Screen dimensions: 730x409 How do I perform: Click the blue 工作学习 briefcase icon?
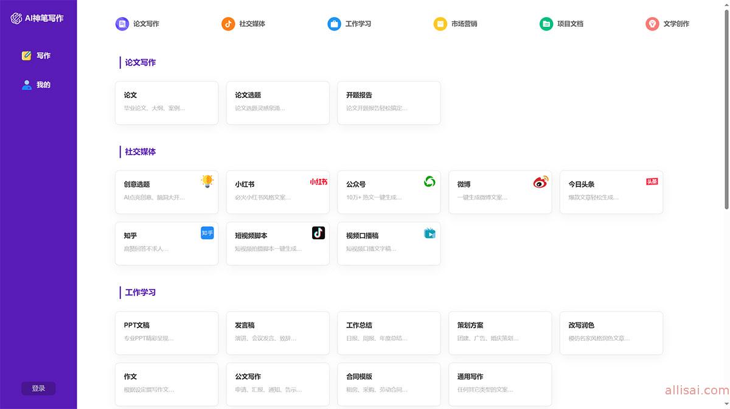point(334,24)
